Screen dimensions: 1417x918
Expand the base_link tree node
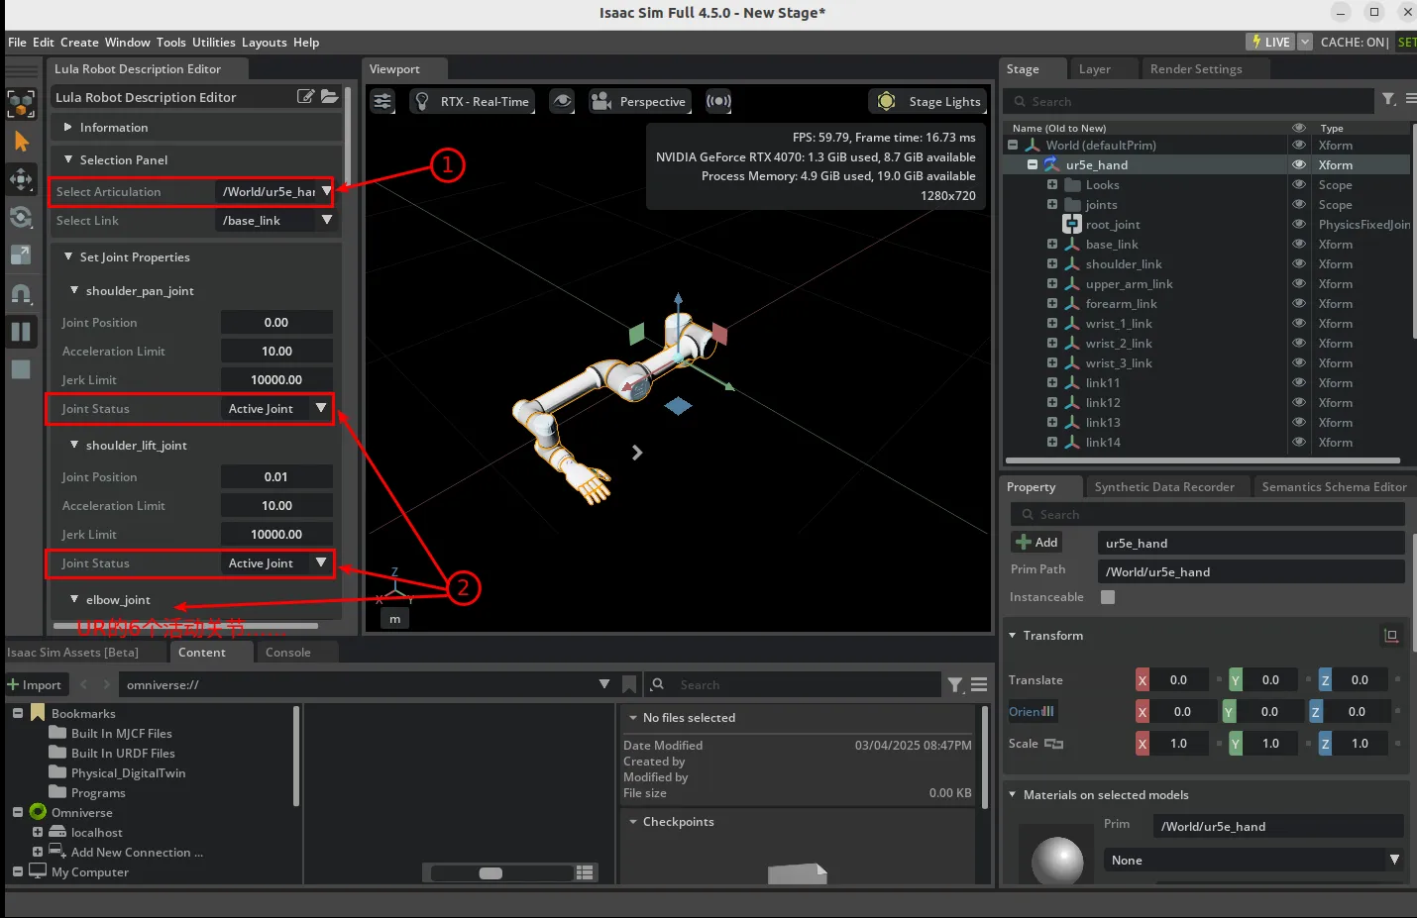(1052, 244)
